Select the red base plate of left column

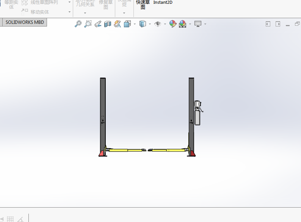click(x=102, y=154)
